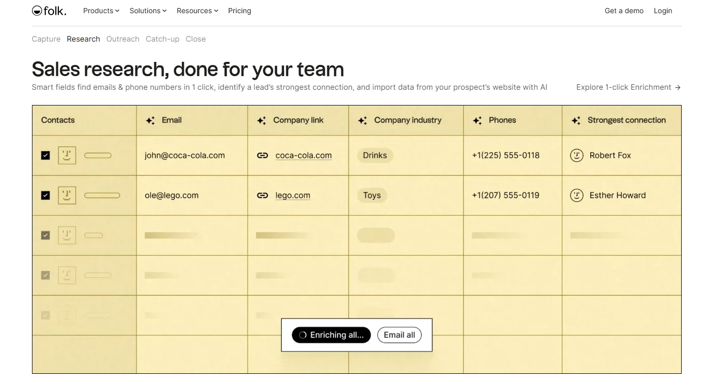705x388 pixels.
Task: Switch to the Catch-up tab
Action: (x=162, y=39)
